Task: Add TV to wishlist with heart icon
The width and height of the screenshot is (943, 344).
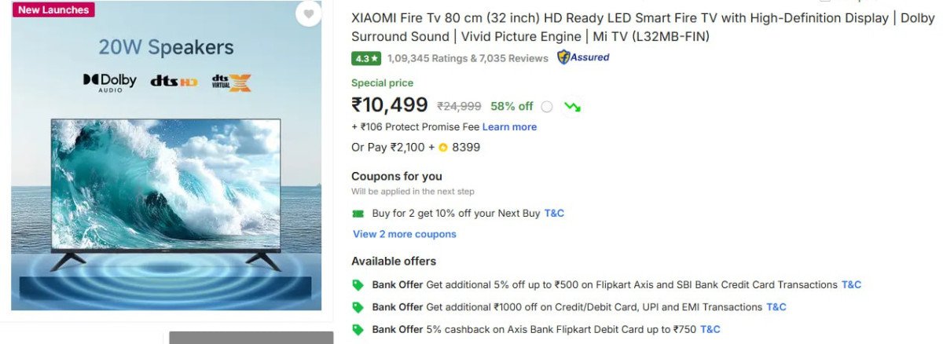Action: tap(308, 13)
